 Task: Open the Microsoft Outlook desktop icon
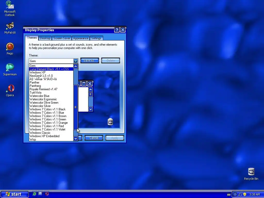pos(10,9)
